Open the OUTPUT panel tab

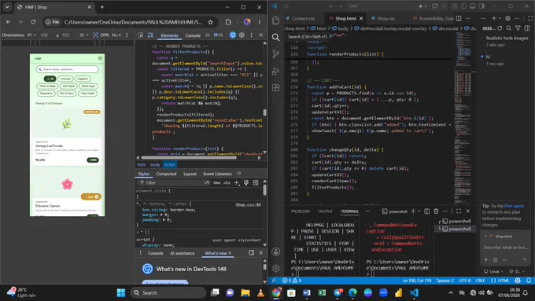tap(325, 211)
